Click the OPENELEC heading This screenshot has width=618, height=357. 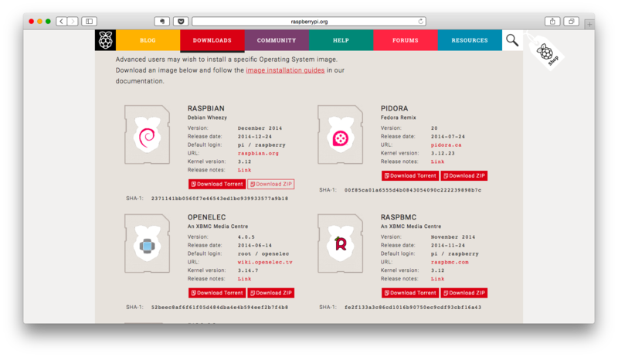tap(206, 217)
